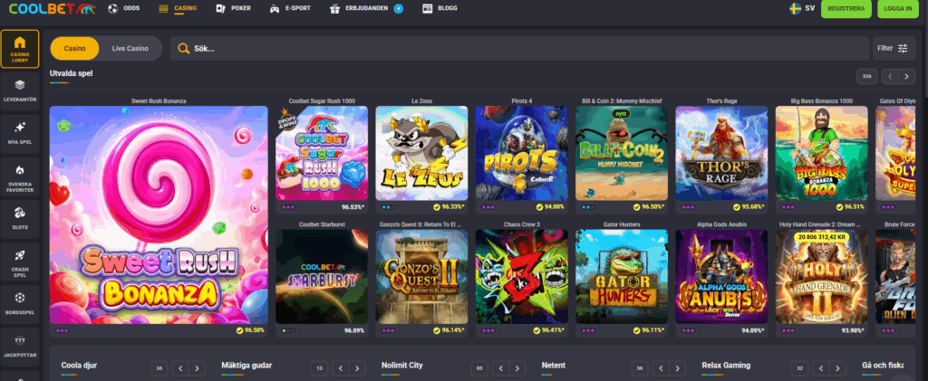Open the Odds tab in top navigation

pyautogui.click(x=123, y=9)
